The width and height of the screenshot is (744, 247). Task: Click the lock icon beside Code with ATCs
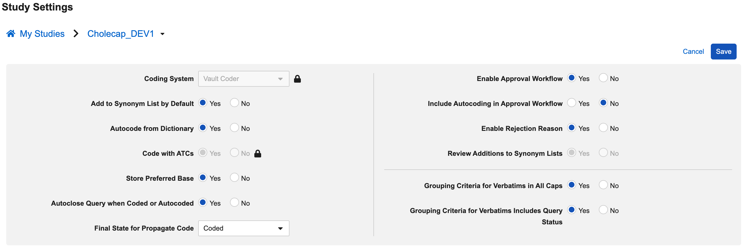[257, 154]
